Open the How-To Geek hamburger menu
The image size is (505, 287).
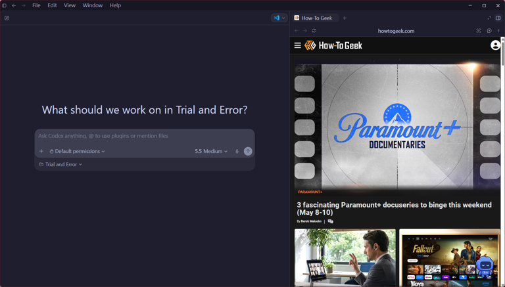298,45
